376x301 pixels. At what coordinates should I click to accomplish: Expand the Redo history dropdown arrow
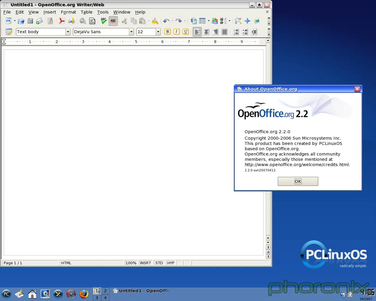[184, 21]
